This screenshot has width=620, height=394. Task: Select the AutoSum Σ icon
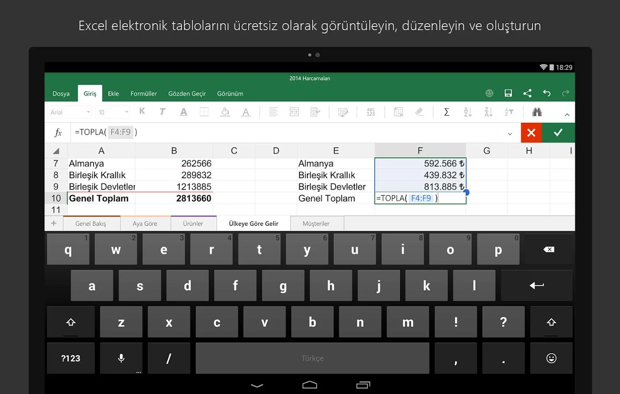(x=447, y=112)
